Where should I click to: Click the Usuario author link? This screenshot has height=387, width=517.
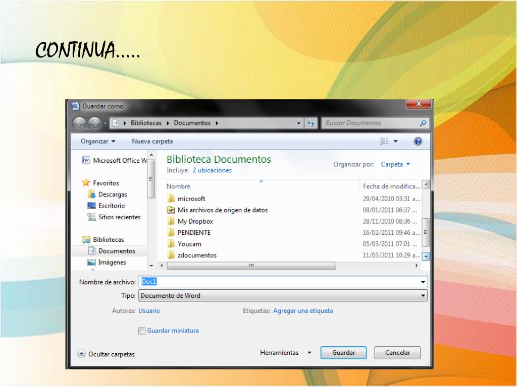coord(149,310)
